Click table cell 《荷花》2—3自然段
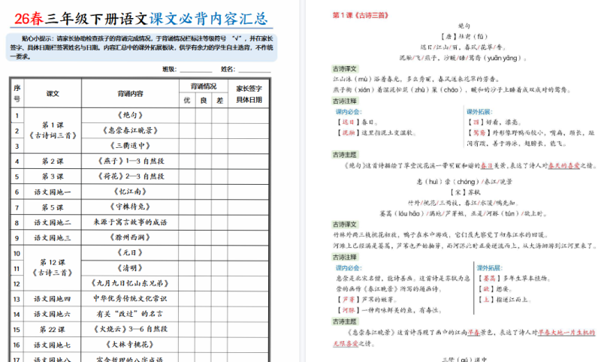This screenshot has width=601, height=362. [130, 176]
